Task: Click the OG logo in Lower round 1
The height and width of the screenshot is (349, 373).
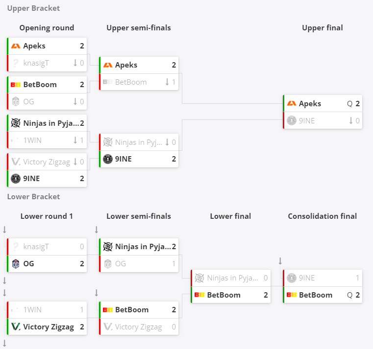Action: point(16,264)
